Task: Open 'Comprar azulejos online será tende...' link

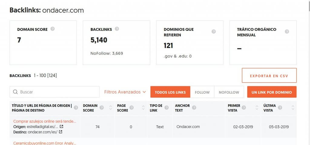Action: click(45, 121)
